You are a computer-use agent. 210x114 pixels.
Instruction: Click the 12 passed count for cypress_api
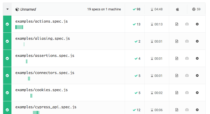[x=139, y=110]
